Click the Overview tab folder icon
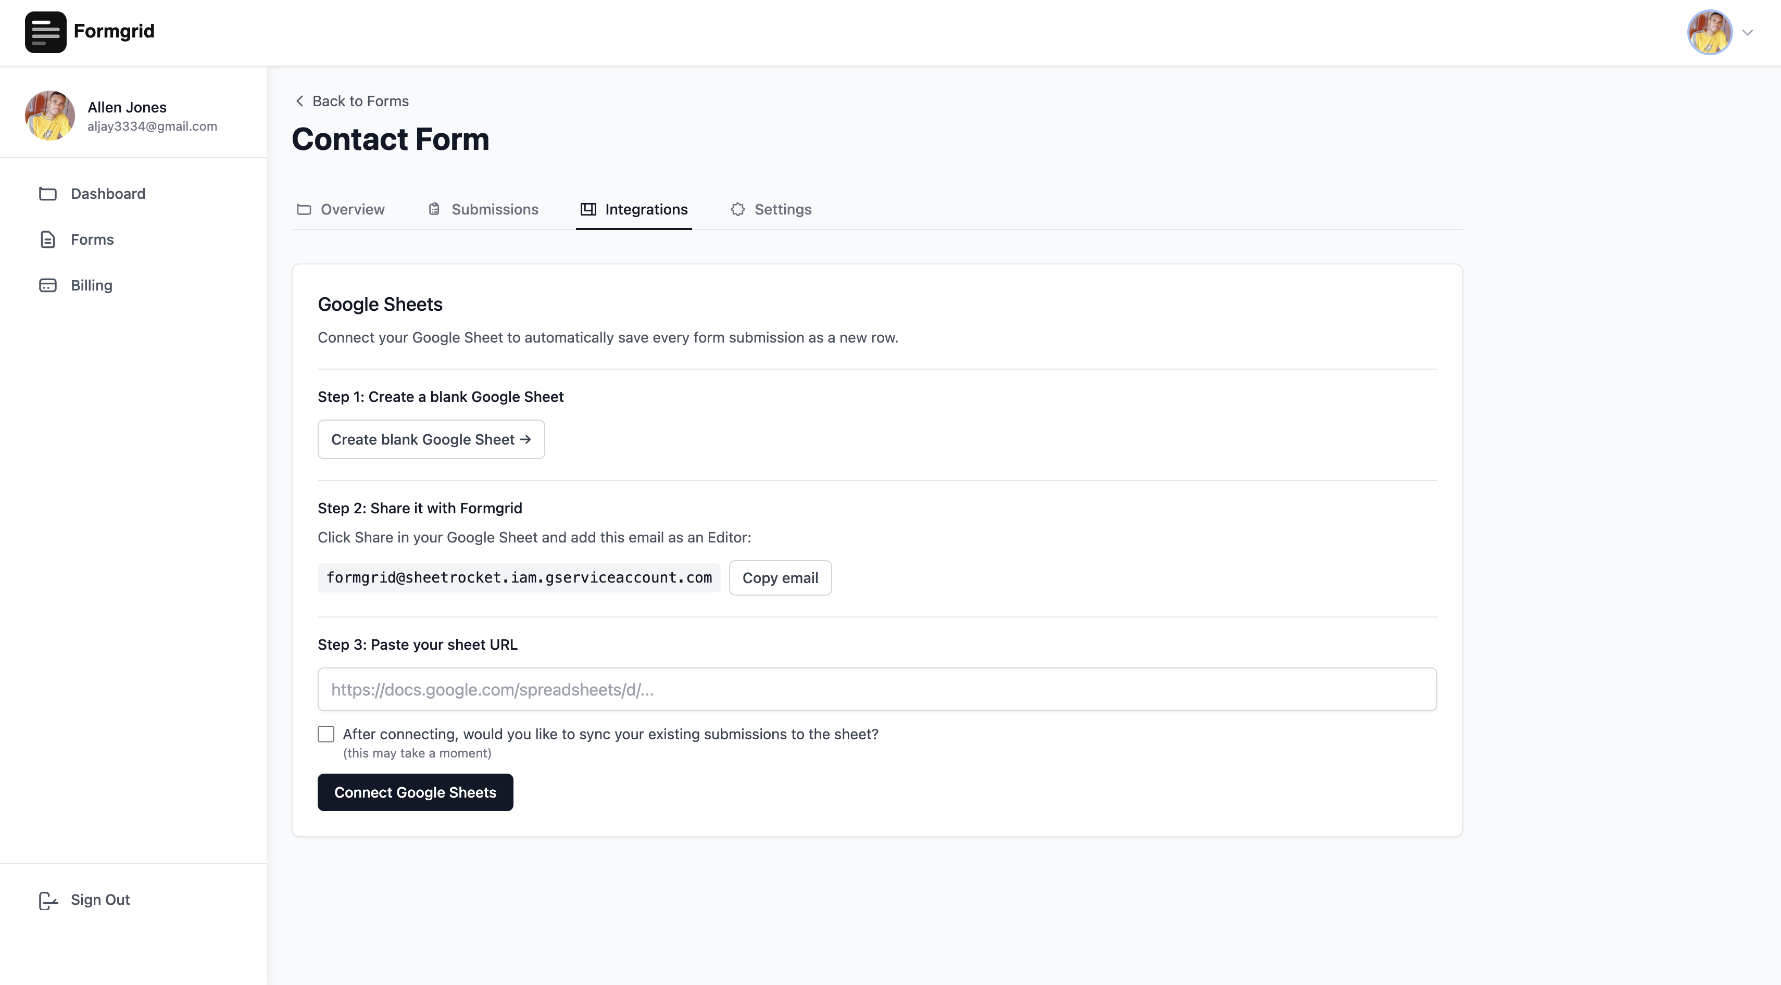Viewport: 1781px width, 985px height. 304,209
